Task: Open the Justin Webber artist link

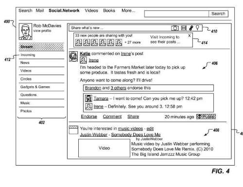Action: [94, 134]
